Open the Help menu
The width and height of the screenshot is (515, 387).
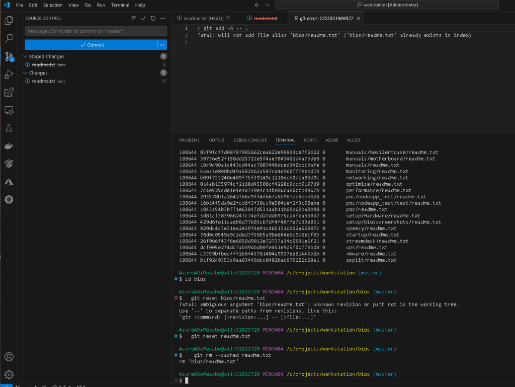click(x=140, y=5)
